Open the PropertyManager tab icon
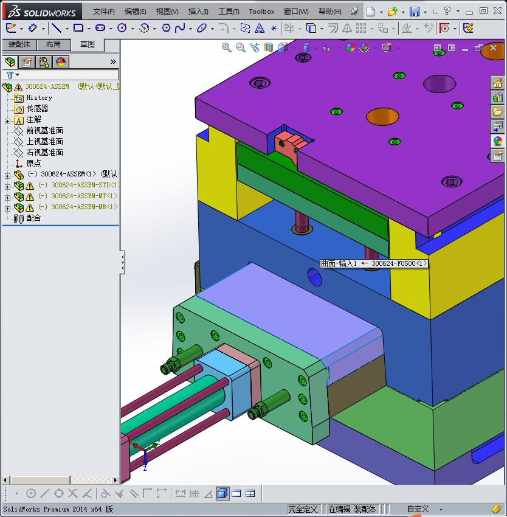Image resolution: width=507 pixels, height=517 pixels. pyautogui.click(x=26, y=61)
